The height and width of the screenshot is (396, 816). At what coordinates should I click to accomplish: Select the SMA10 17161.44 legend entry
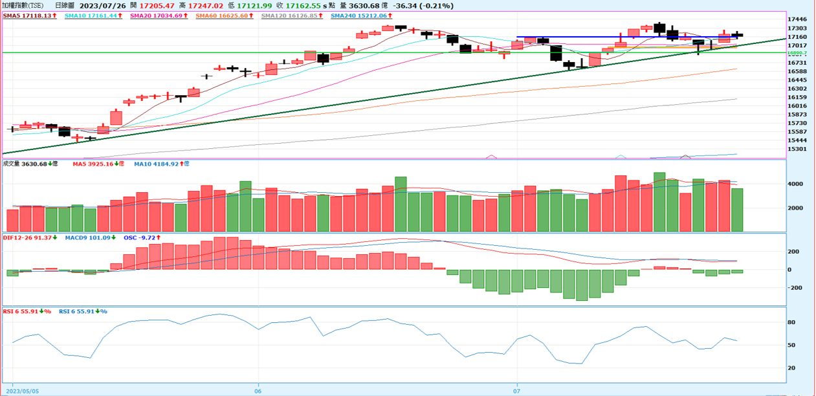coord(94,15)
